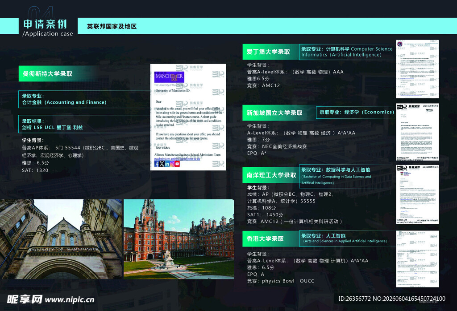Viewport: 457px width, 311px height.
Task: Click the Edinburgh 竞赛: AMC12 line
Action: 263,85
